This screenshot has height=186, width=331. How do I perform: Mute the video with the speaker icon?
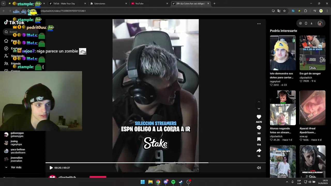click(259, 168)
